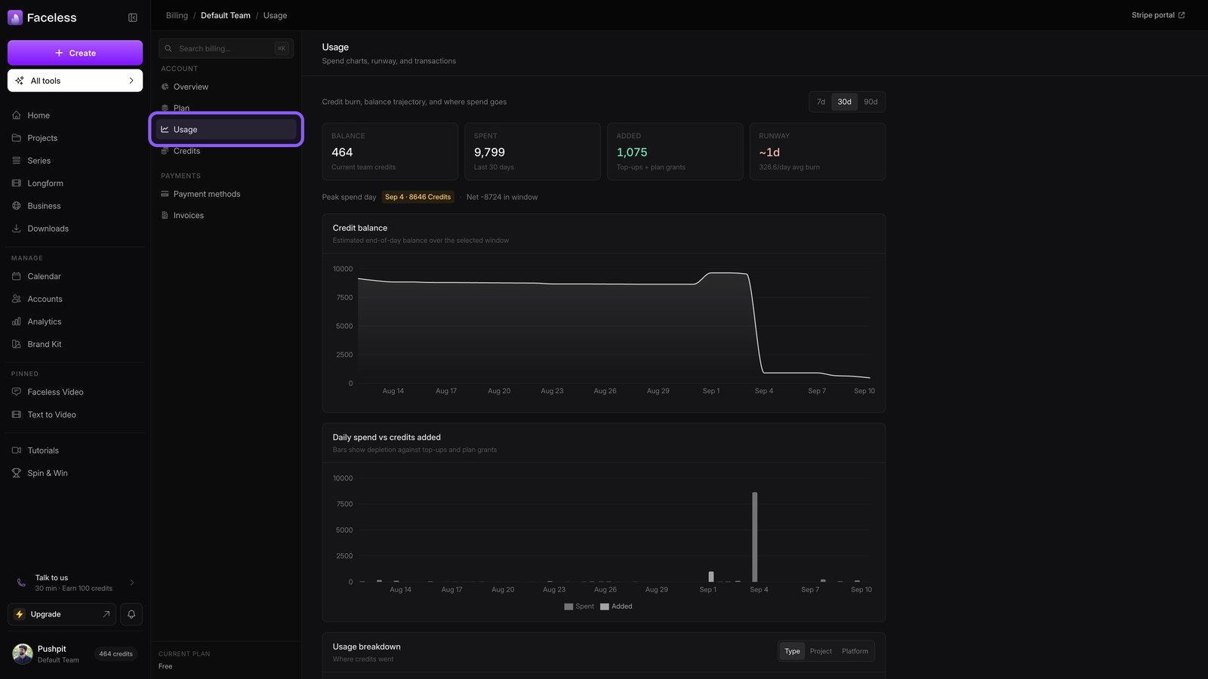Open the Calendar under Manage
This screenshot has width=1208, height=679.
(75, 276)
